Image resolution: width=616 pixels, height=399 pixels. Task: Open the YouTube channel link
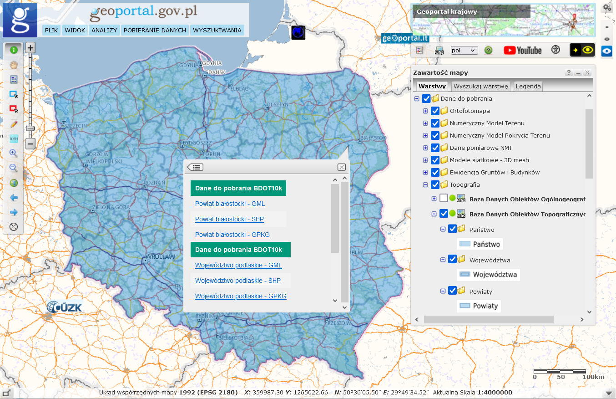pyautogui.click(x=522, y=50)
